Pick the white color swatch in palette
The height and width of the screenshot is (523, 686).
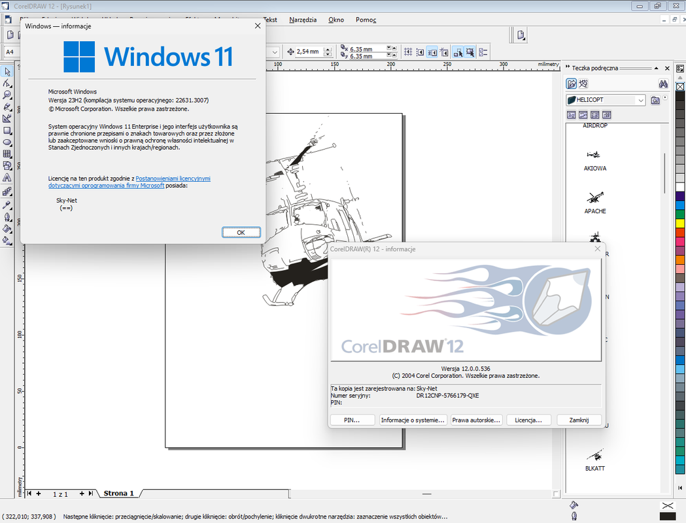680,188
